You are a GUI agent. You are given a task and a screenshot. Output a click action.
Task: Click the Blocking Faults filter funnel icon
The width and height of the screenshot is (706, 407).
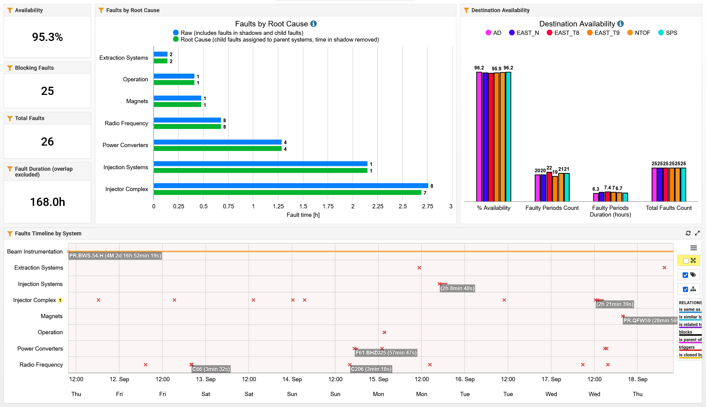pyautogui.click(x=10, y=68)
